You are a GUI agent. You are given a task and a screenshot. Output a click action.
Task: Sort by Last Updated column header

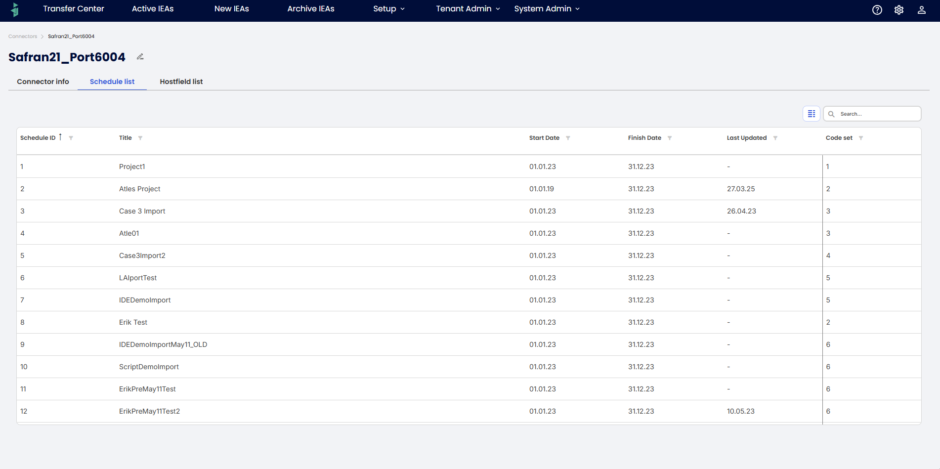point(747,138)
